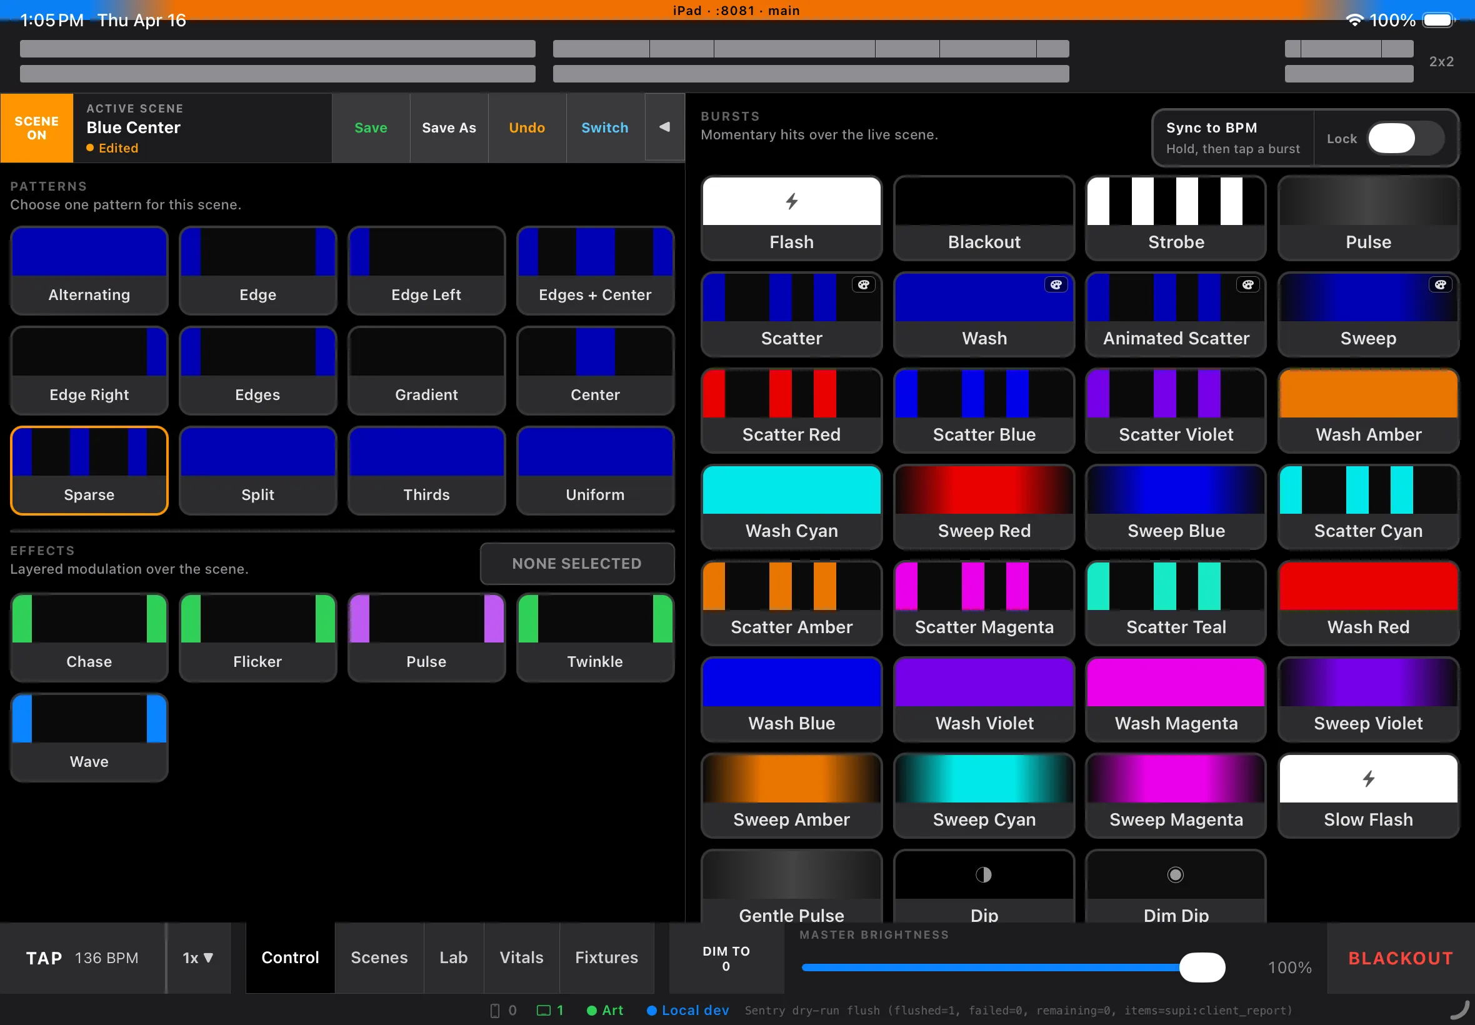
Task: Collapse the scene panel with the left arrow
Action: [664, 127]
